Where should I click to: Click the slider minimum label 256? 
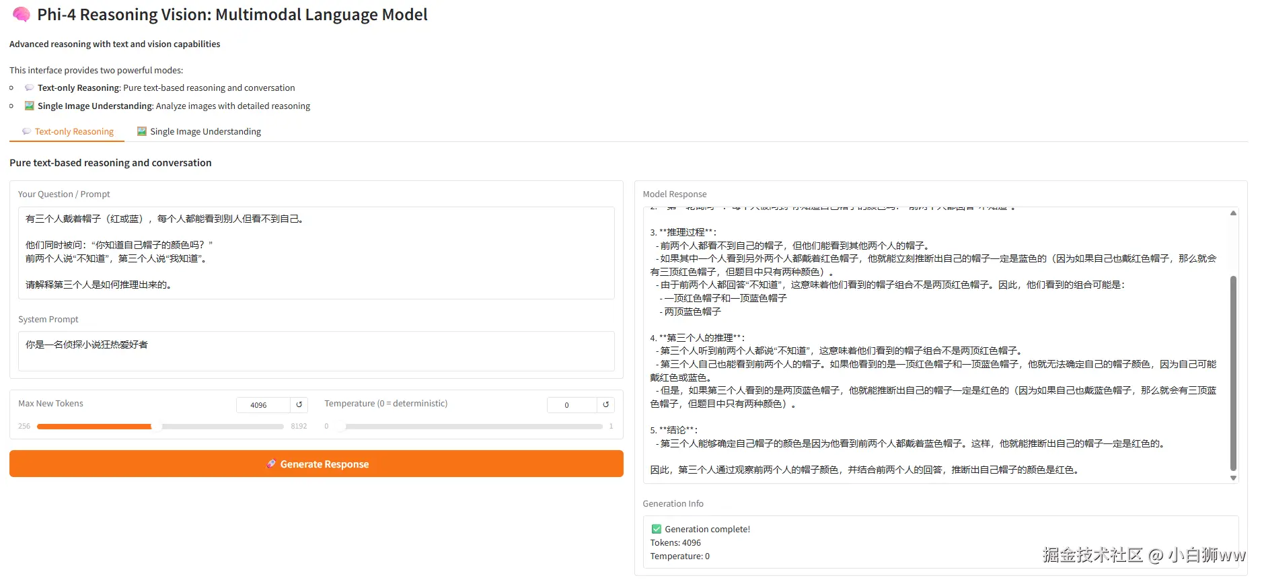click(24, 426)
